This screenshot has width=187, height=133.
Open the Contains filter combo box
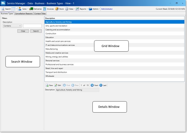click(12, 26)
